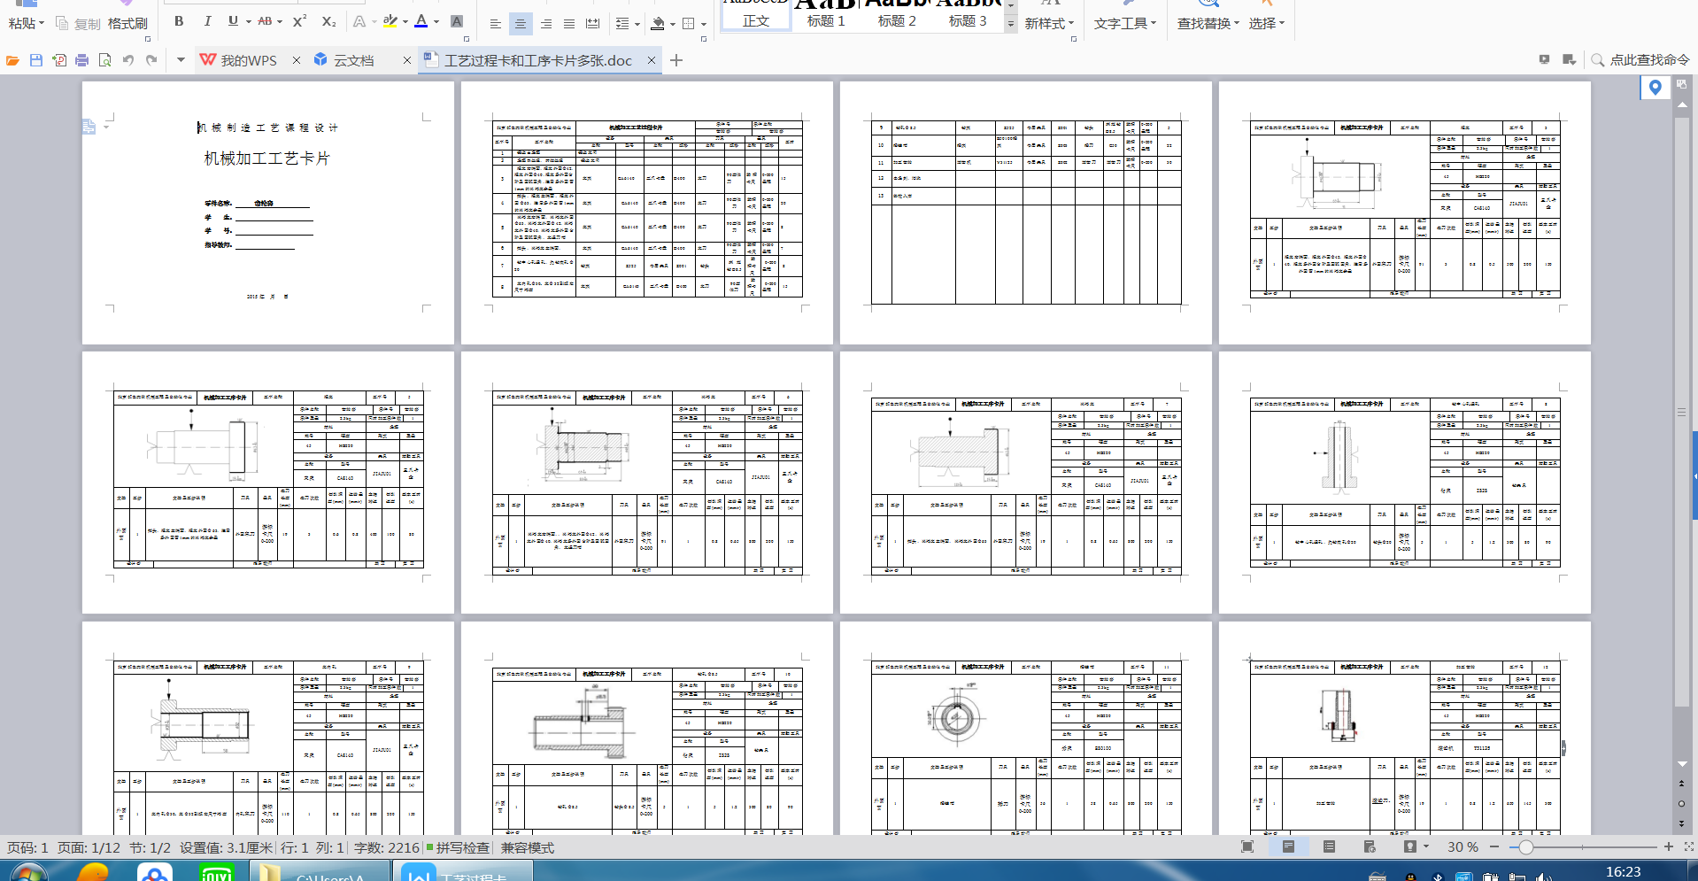The width and height of the screenshot is (1698, 881).
Task: Apply subscript formatting
Action: 328,21
